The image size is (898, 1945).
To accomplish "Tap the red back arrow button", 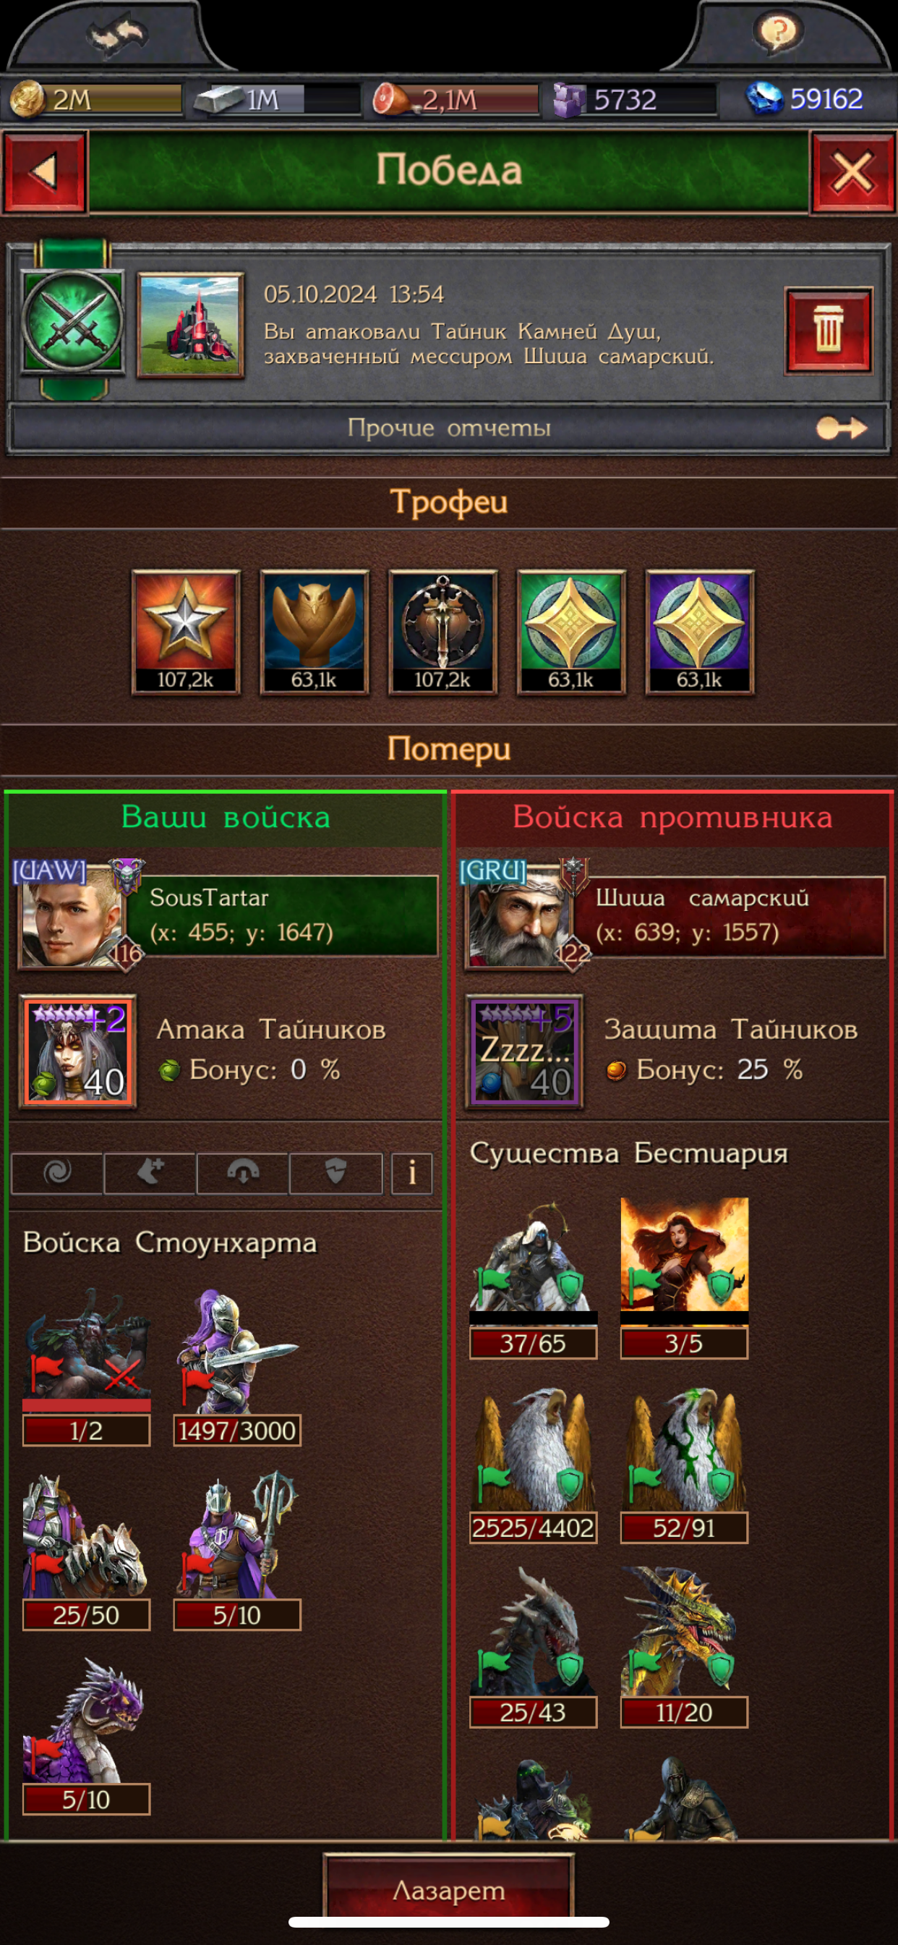I will tap(45, 171).
